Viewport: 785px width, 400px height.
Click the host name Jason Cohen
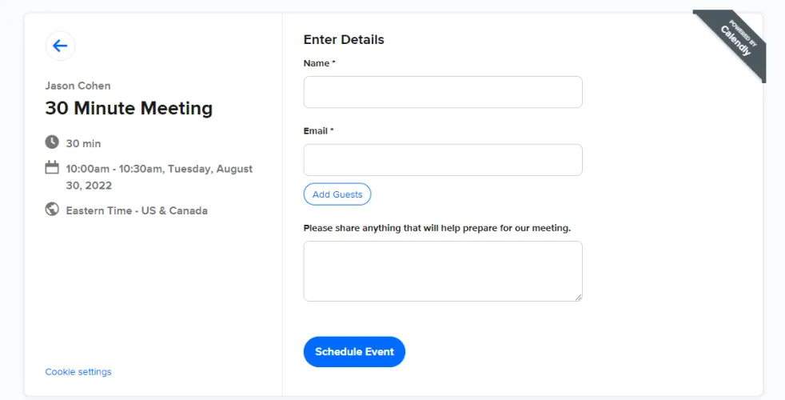(78, 86)
